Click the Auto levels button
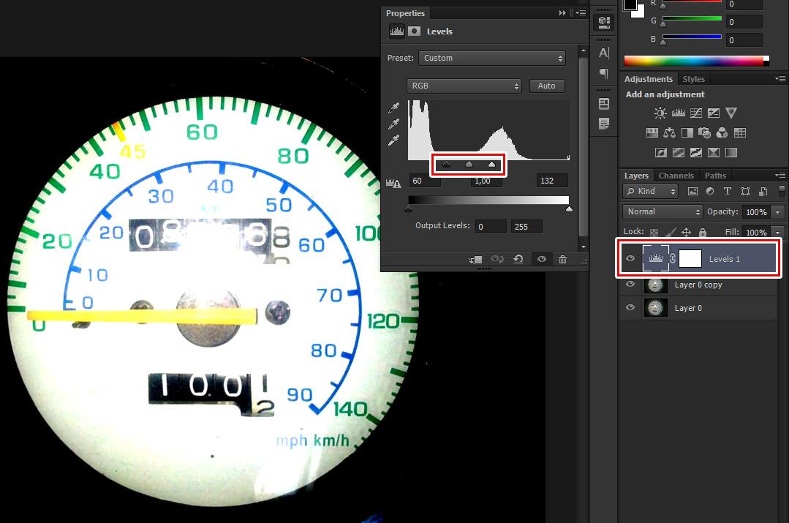Screen dimensions: 789x523 click(x=546, y=86)
